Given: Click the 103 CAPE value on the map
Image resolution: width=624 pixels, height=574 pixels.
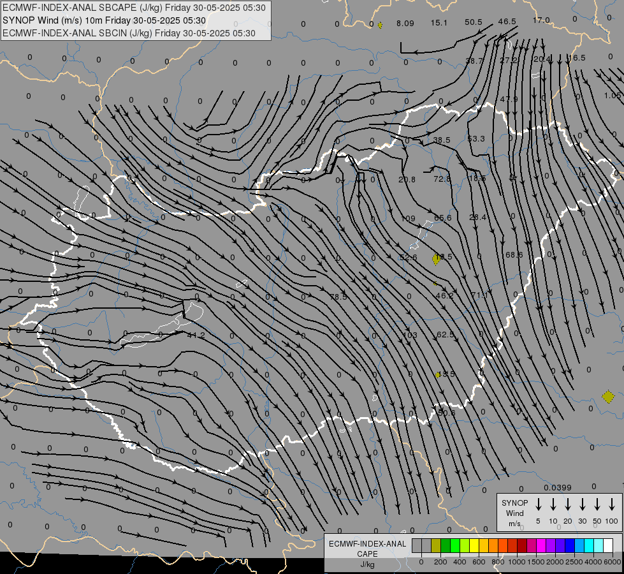Looking at the screenshot, I should pyautogui.click(x=410, y=335).
